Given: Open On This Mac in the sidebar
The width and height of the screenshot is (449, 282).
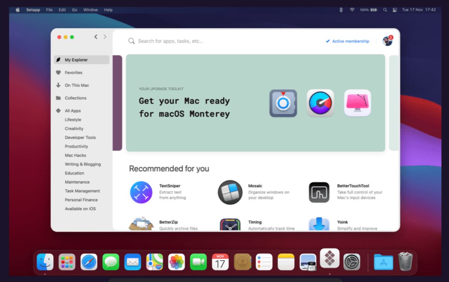Looking at the screenshot, I should 77,85.
